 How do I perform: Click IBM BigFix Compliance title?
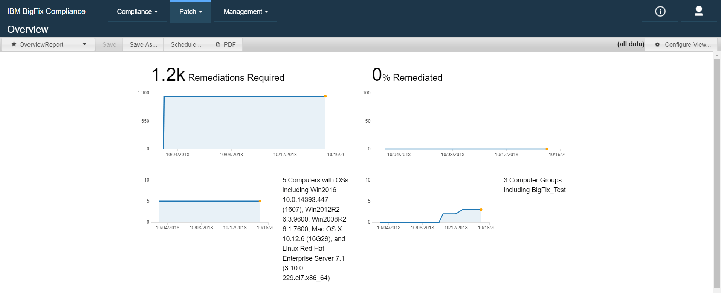[x=46, y=11]
